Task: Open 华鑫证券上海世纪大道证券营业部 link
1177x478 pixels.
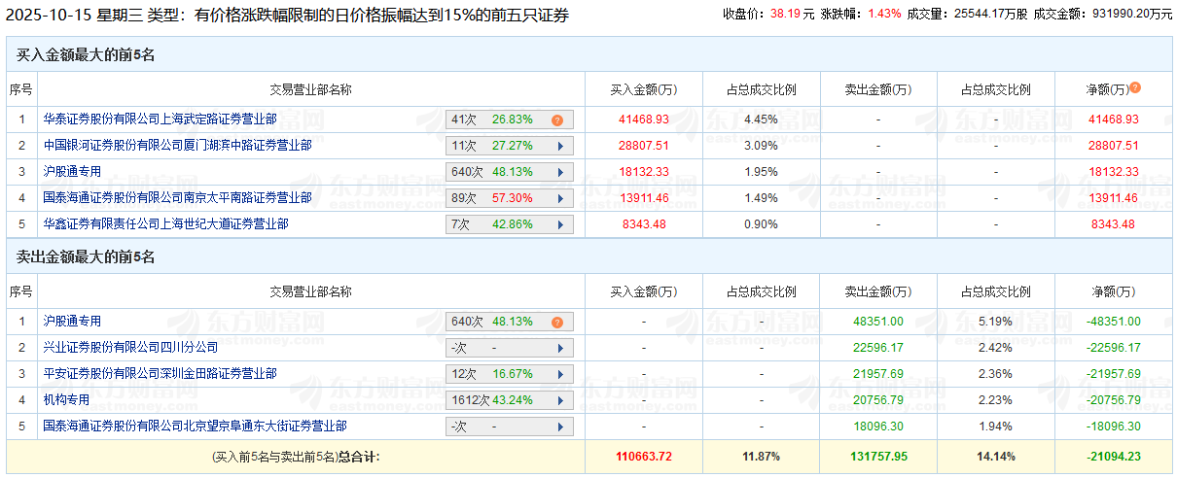Action: [165, 224]
